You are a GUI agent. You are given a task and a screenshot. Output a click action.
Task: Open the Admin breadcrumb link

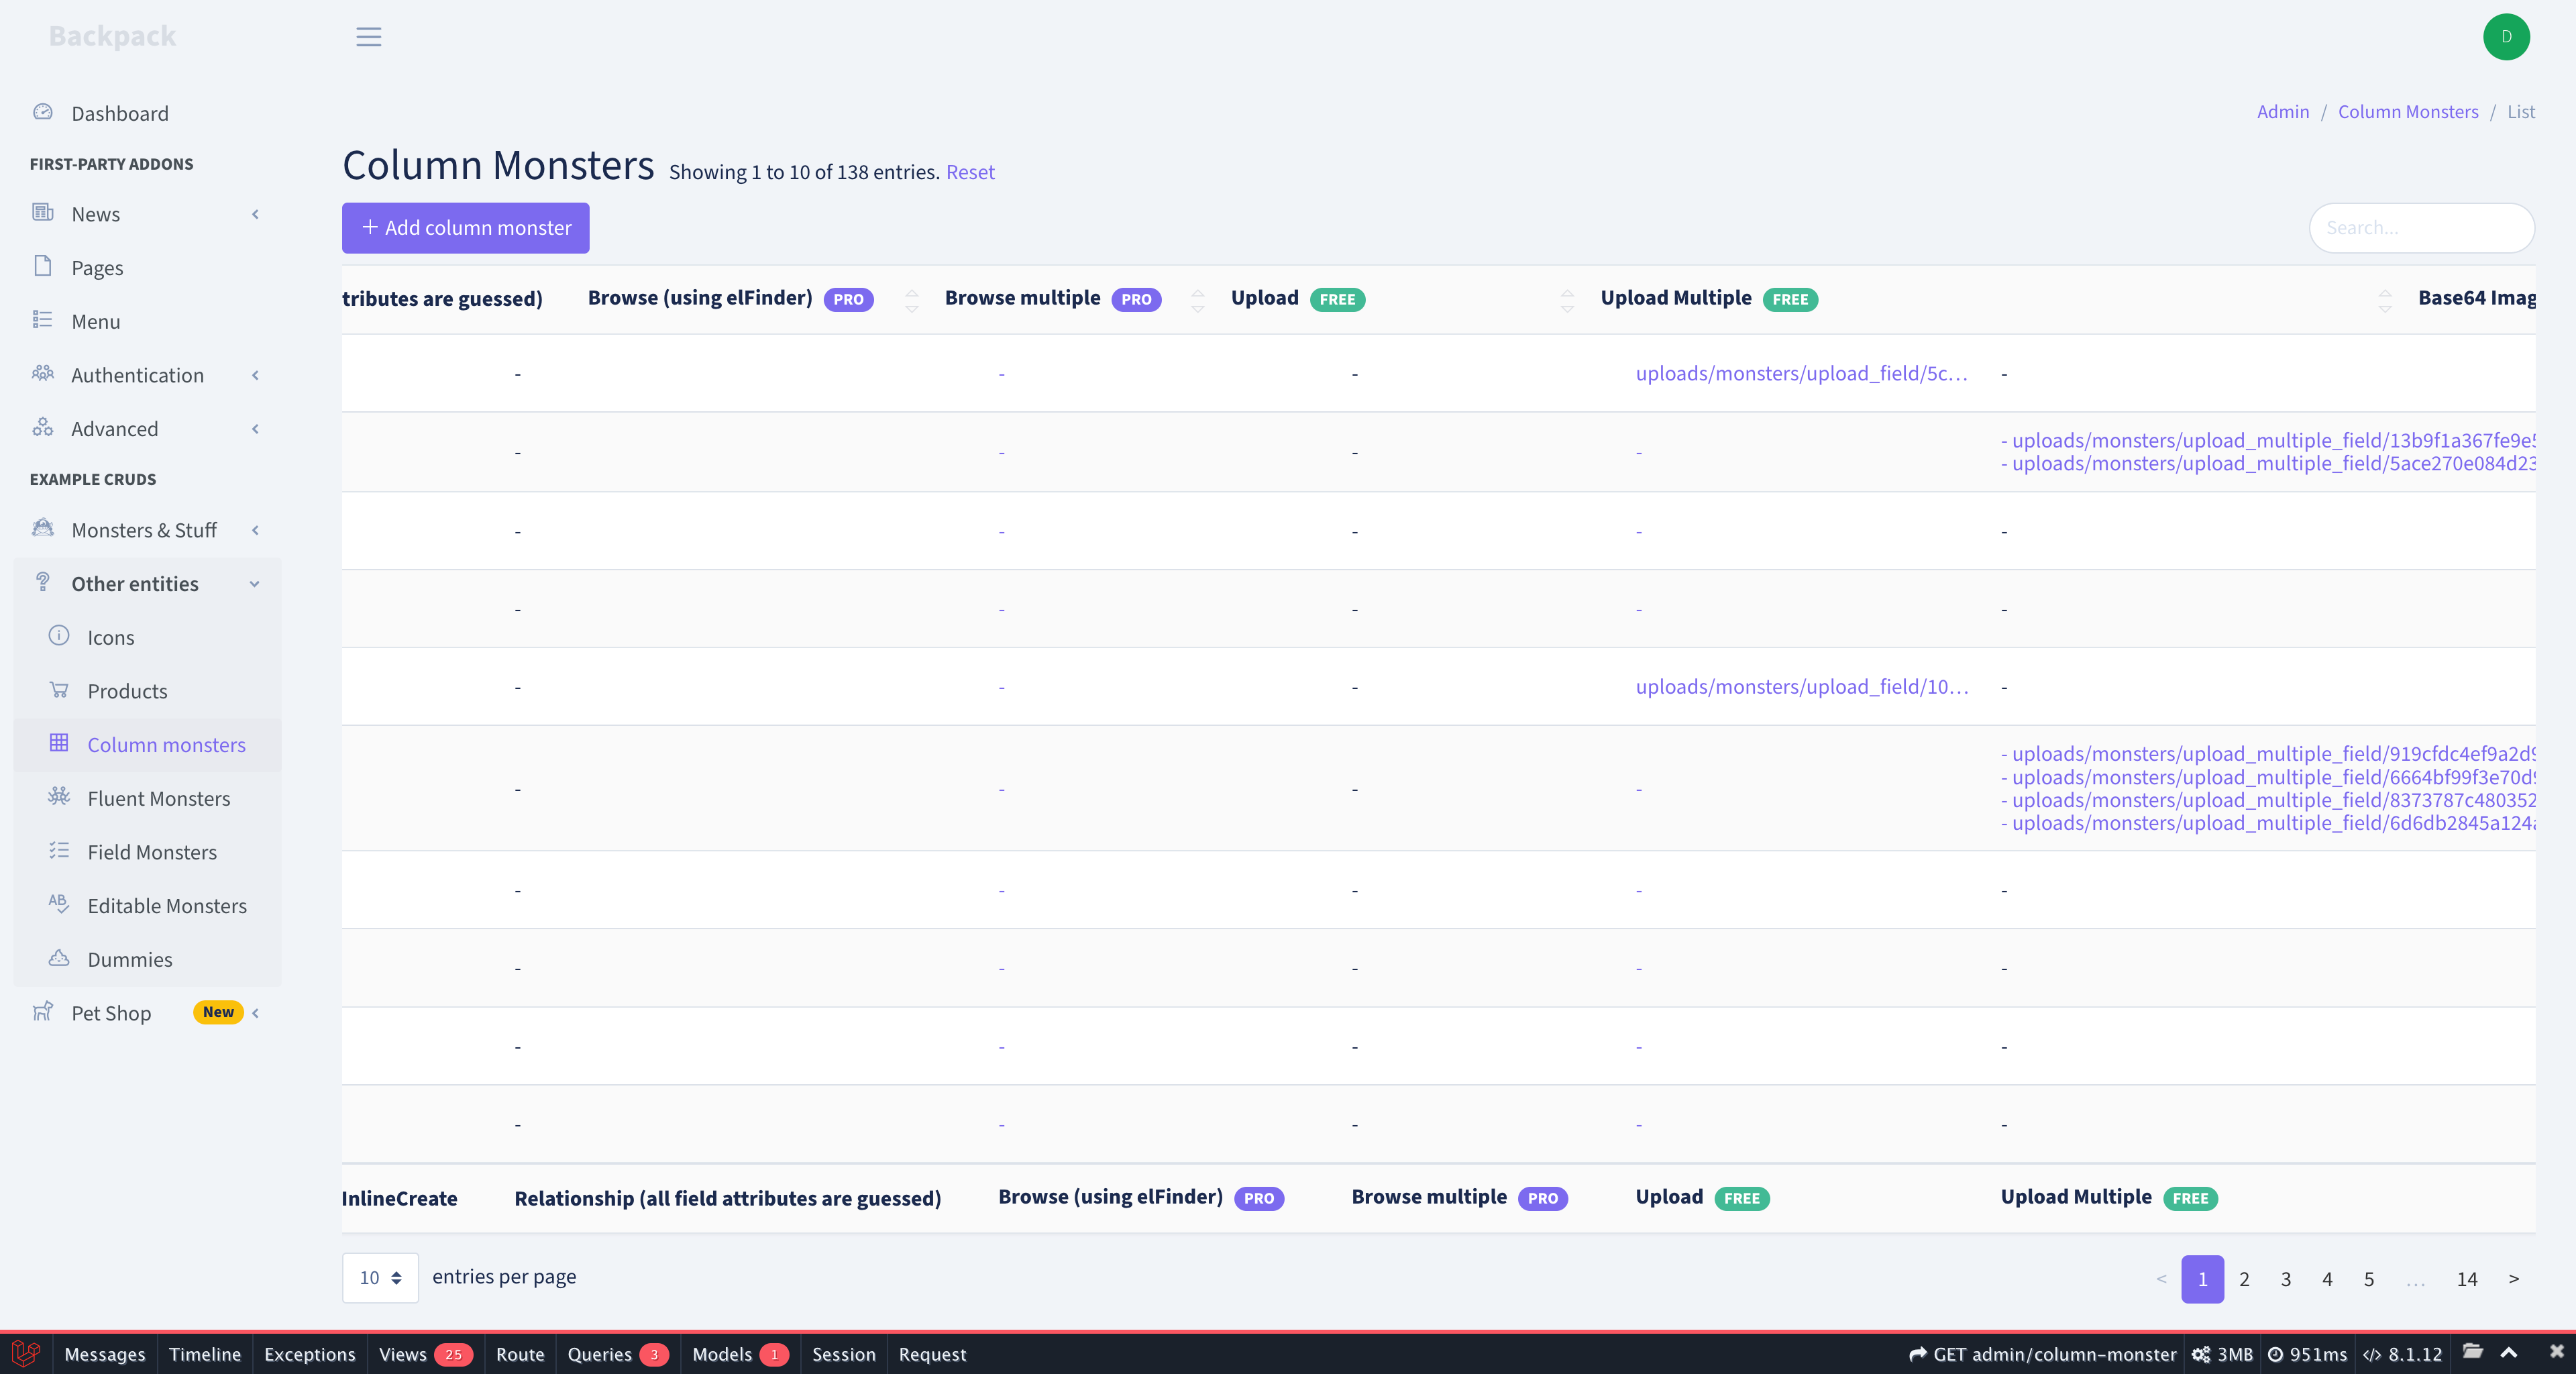click(x=2282, y=111)
